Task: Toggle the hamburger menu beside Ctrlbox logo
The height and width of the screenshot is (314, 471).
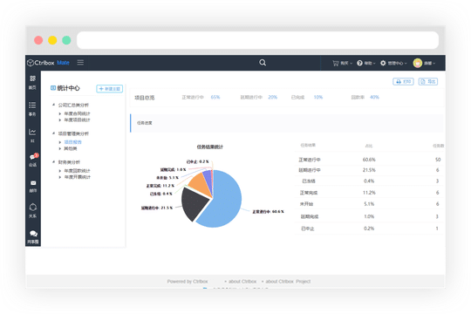Action: (x=80, y=63)
